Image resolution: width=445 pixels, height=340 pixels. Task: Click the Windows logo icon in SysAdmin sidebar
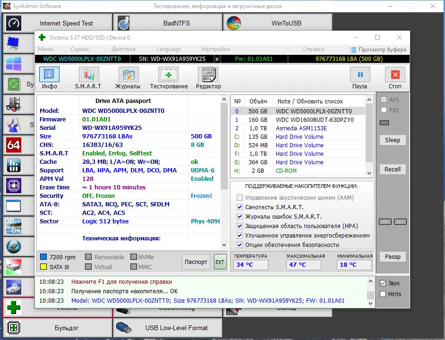point(14,64)
